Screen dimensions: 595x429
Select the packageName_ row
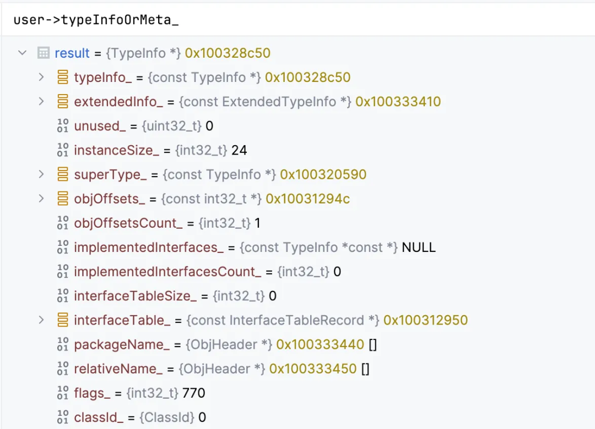pyautogui.click(x=298, y=344)
